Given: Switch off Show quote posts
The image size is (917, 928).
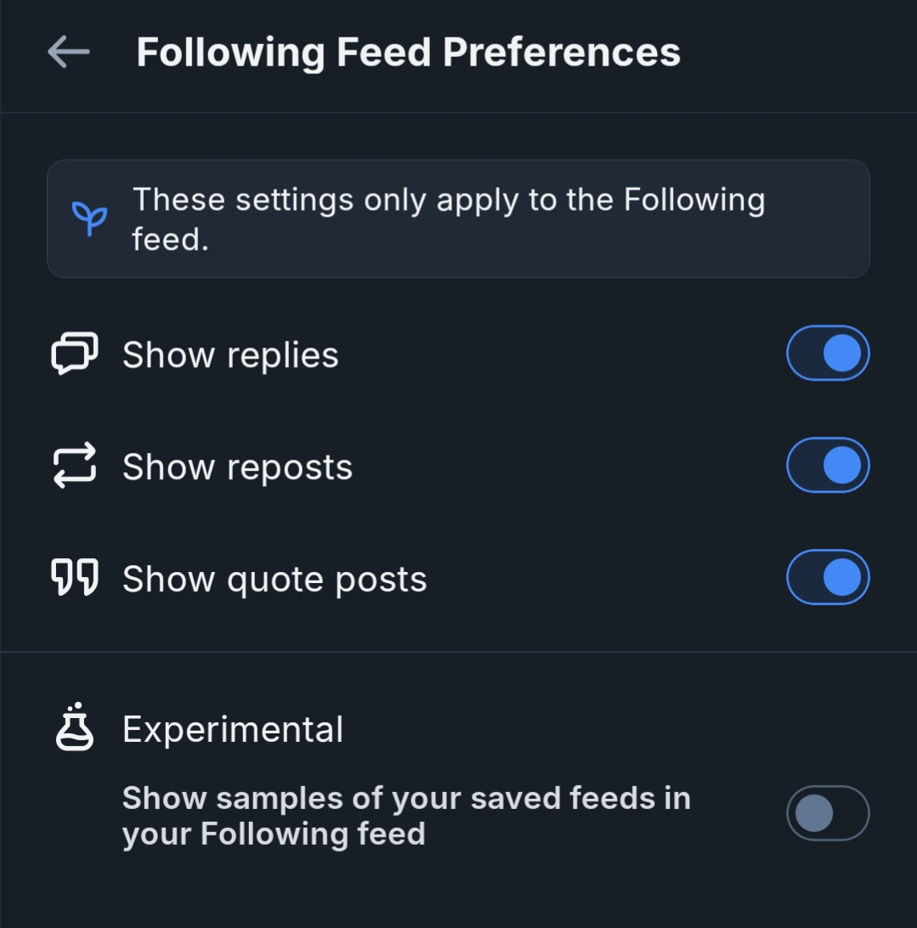Looking at the screenshot, I should point(828,578).
